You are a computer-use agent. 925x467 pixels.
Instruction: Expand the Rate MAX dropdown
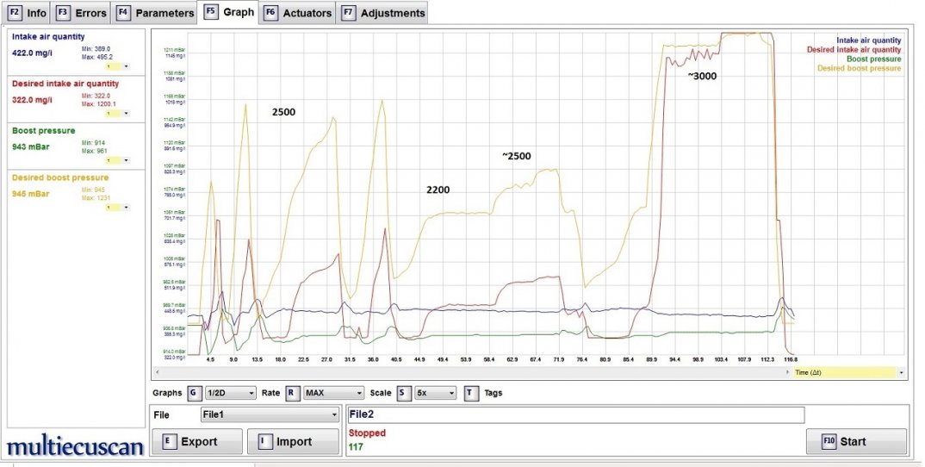tap(333, 393)
